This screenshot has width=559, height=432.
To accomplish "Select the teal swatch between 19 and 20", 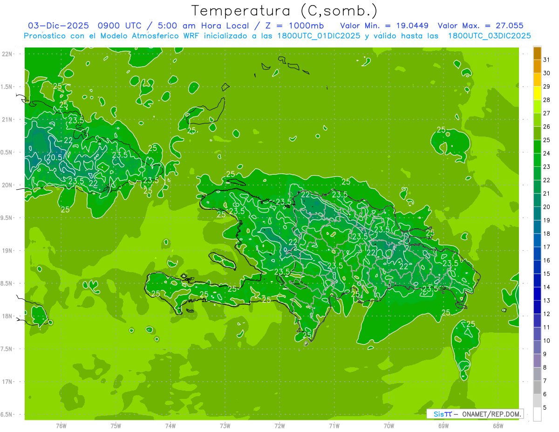I will (537, 213).
